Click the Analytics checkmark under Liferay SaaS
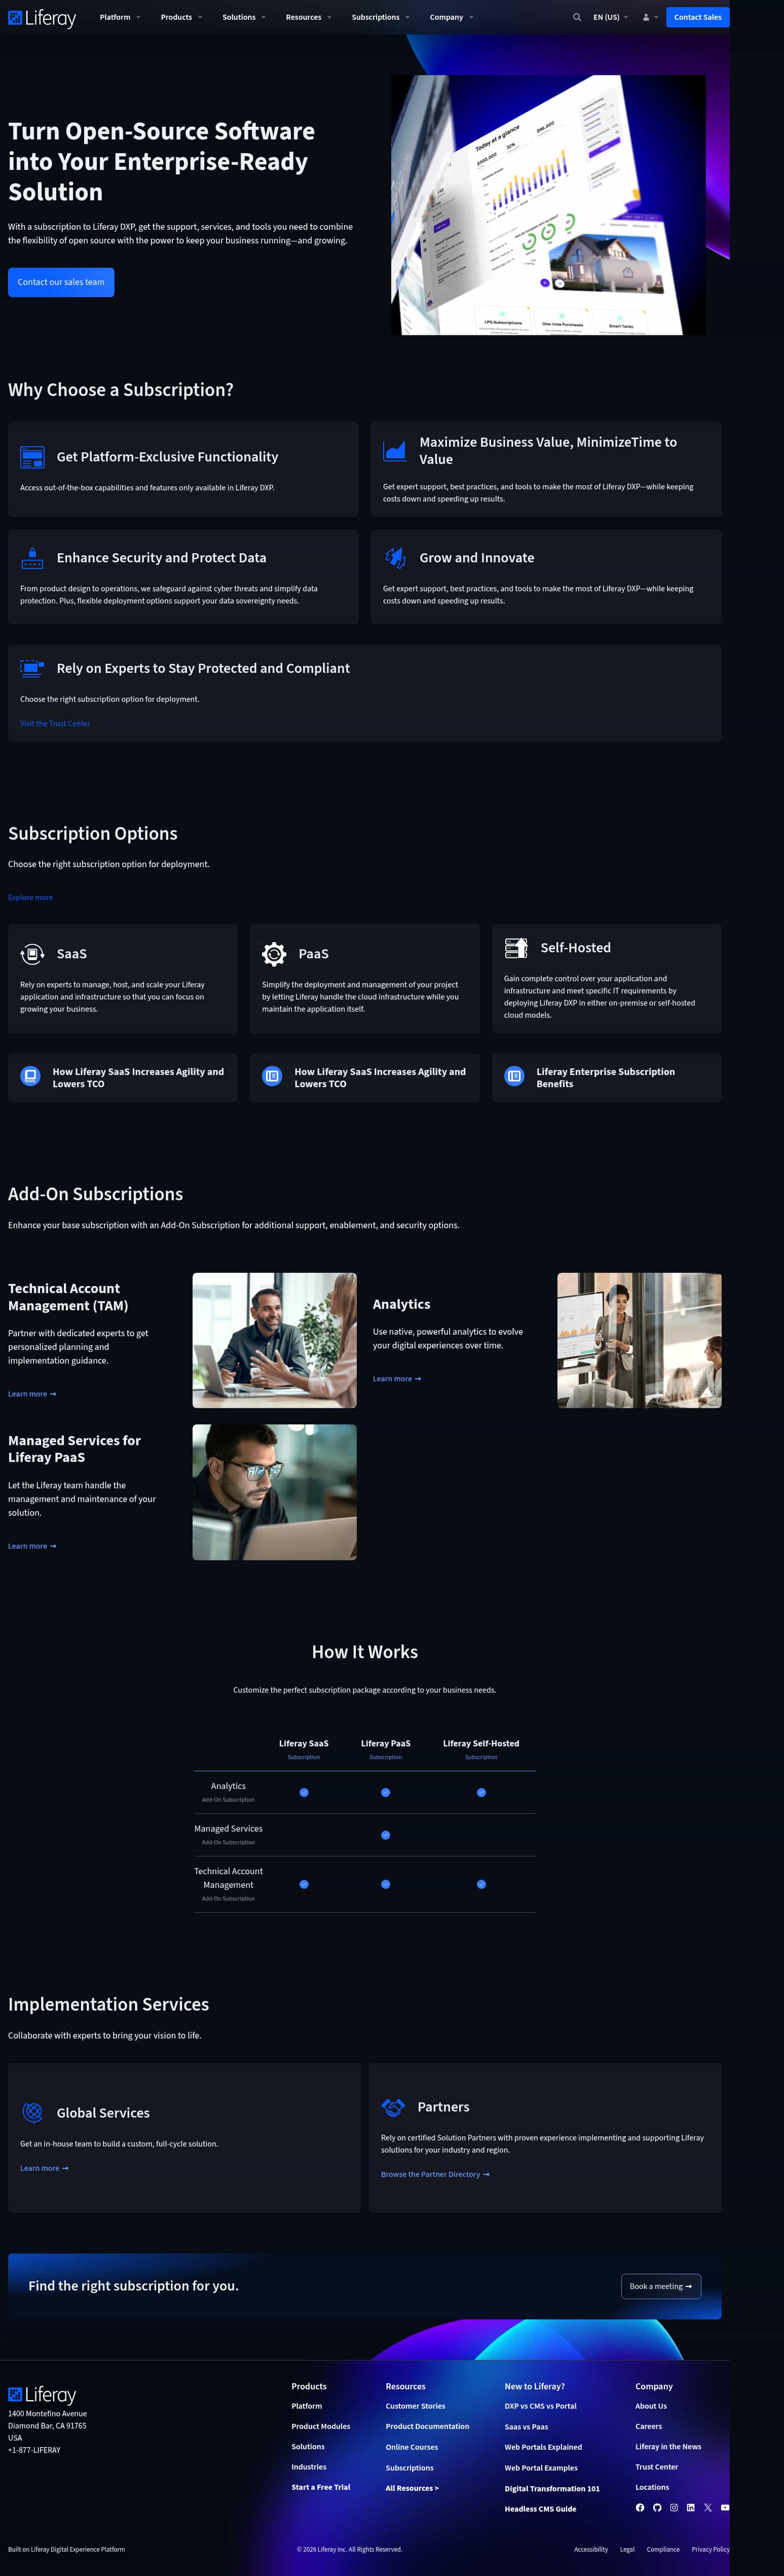Screen dimensions: 784x2576 (x=304, y=1792)
